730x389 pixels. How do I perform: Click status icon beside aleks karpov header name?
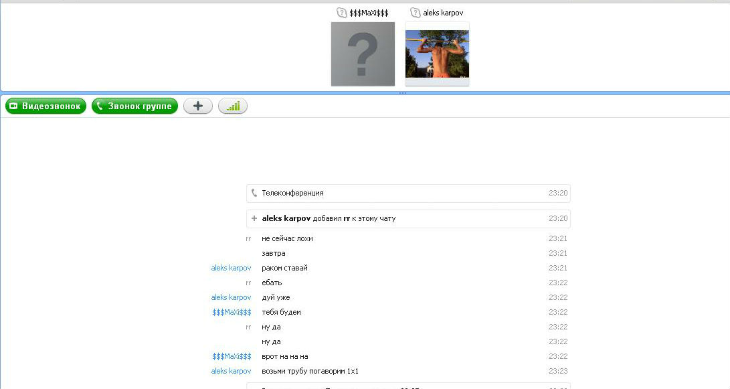click(x=416, y=13)
